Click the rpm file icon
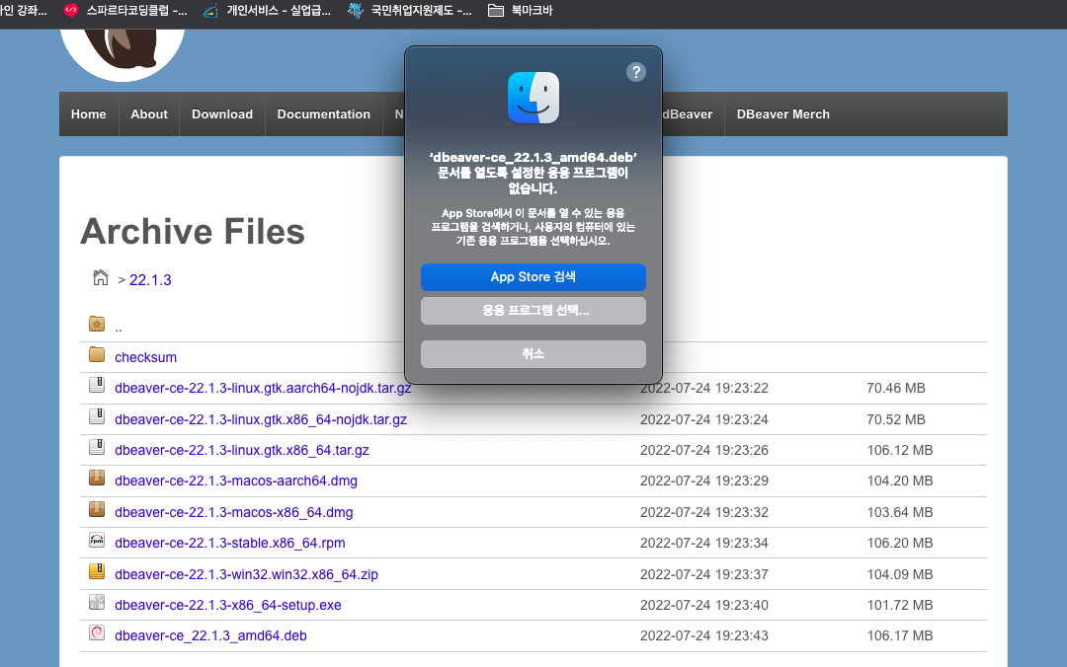The width and height of the screenshot is (1067, 667). [97, 540]
